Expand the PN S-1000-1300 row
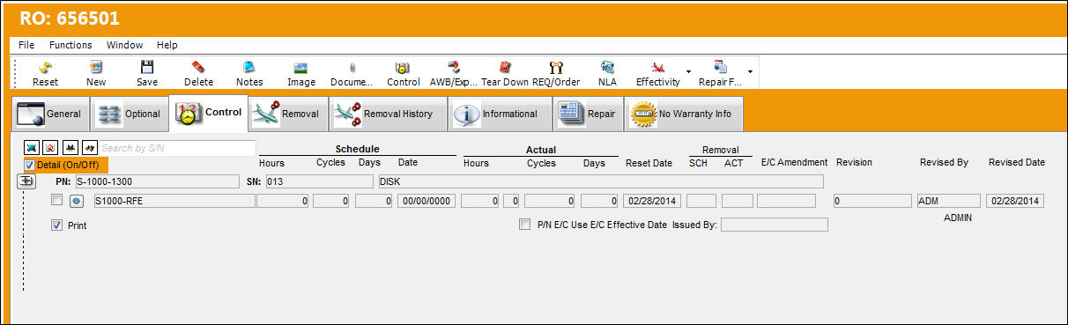 click(x=26, y=181)
